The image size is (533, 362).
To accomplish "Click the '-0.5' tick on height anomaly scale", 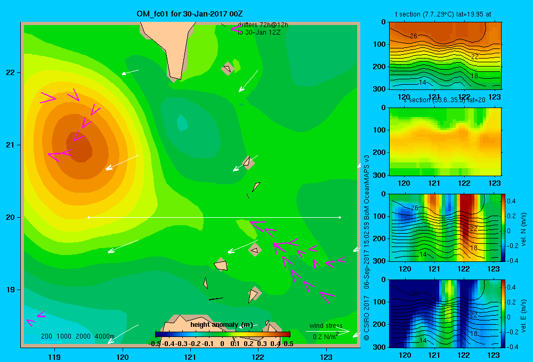I will pyautogui.click(x=155, y=344).
